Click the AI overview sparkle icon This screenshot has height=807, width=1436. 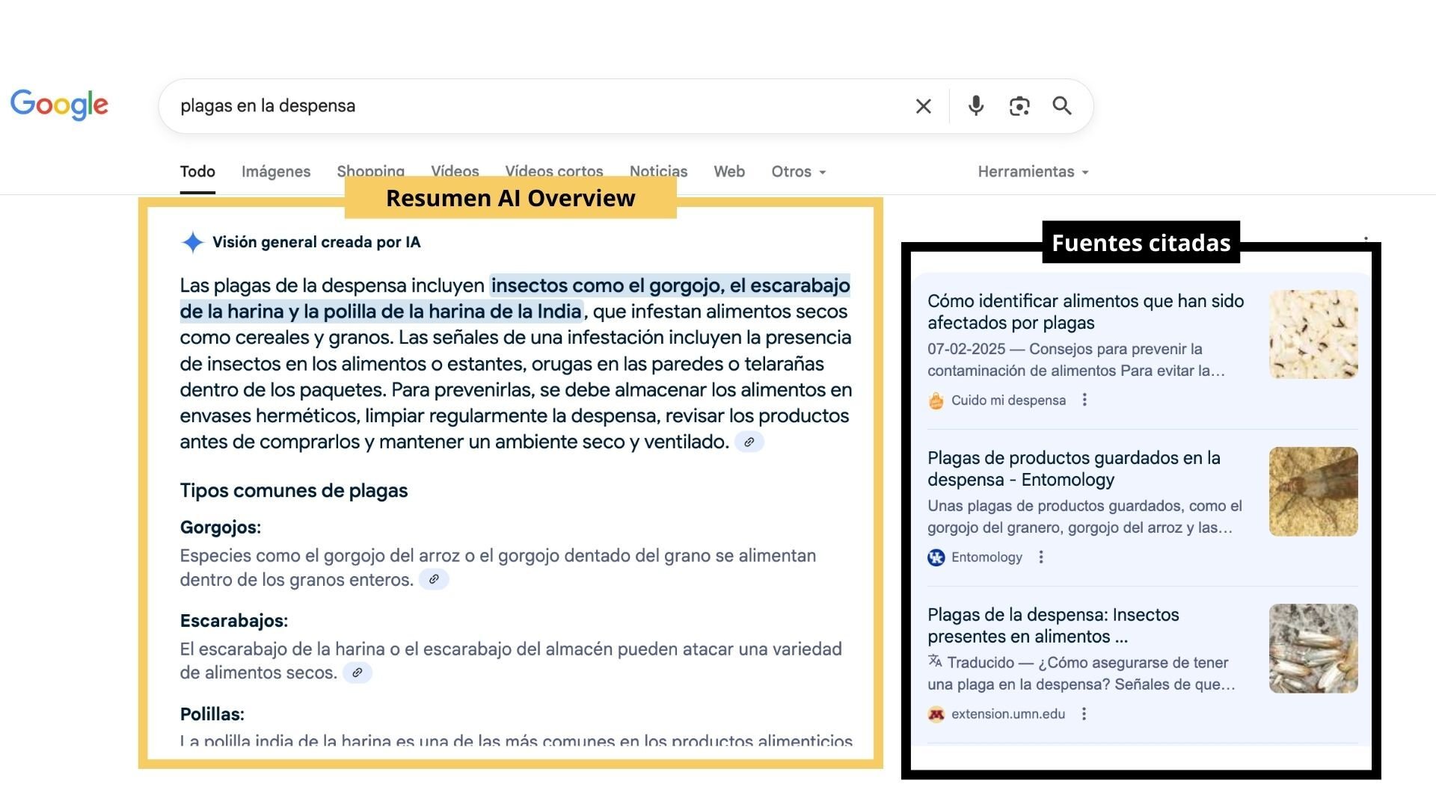(193, 242)
